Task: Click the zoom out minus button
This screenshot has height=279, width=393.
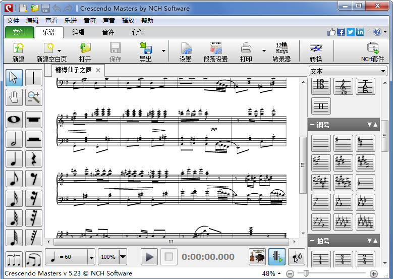Action: point(290,274)
